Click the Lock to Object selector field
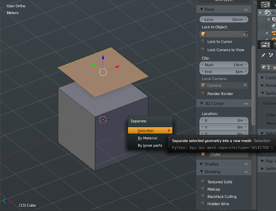The height and width of the screenshot is (211, 276). [224, 34]
